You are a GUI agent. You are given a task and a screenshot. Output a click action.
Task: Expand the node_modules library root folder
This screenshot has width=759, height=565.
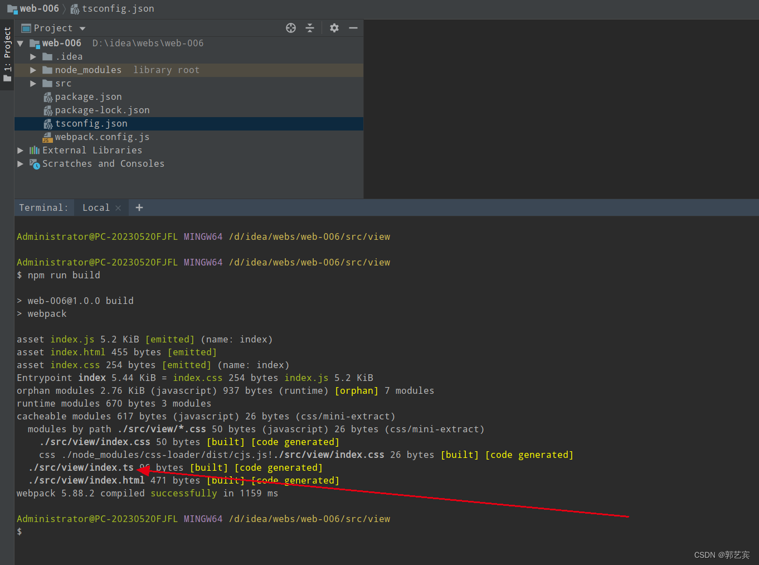click(x=32, y=70)
